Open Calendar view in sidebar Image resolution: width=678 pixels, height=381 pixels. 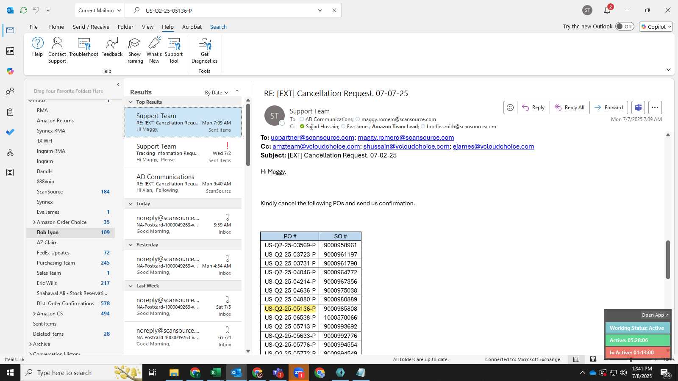click(10, 51)
